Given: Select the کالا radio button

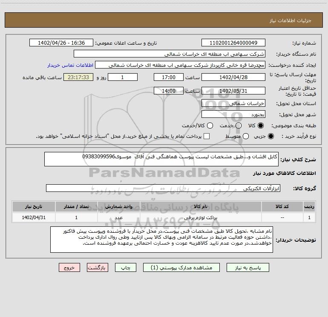Looking at the screenshot, I should point(261,126).
